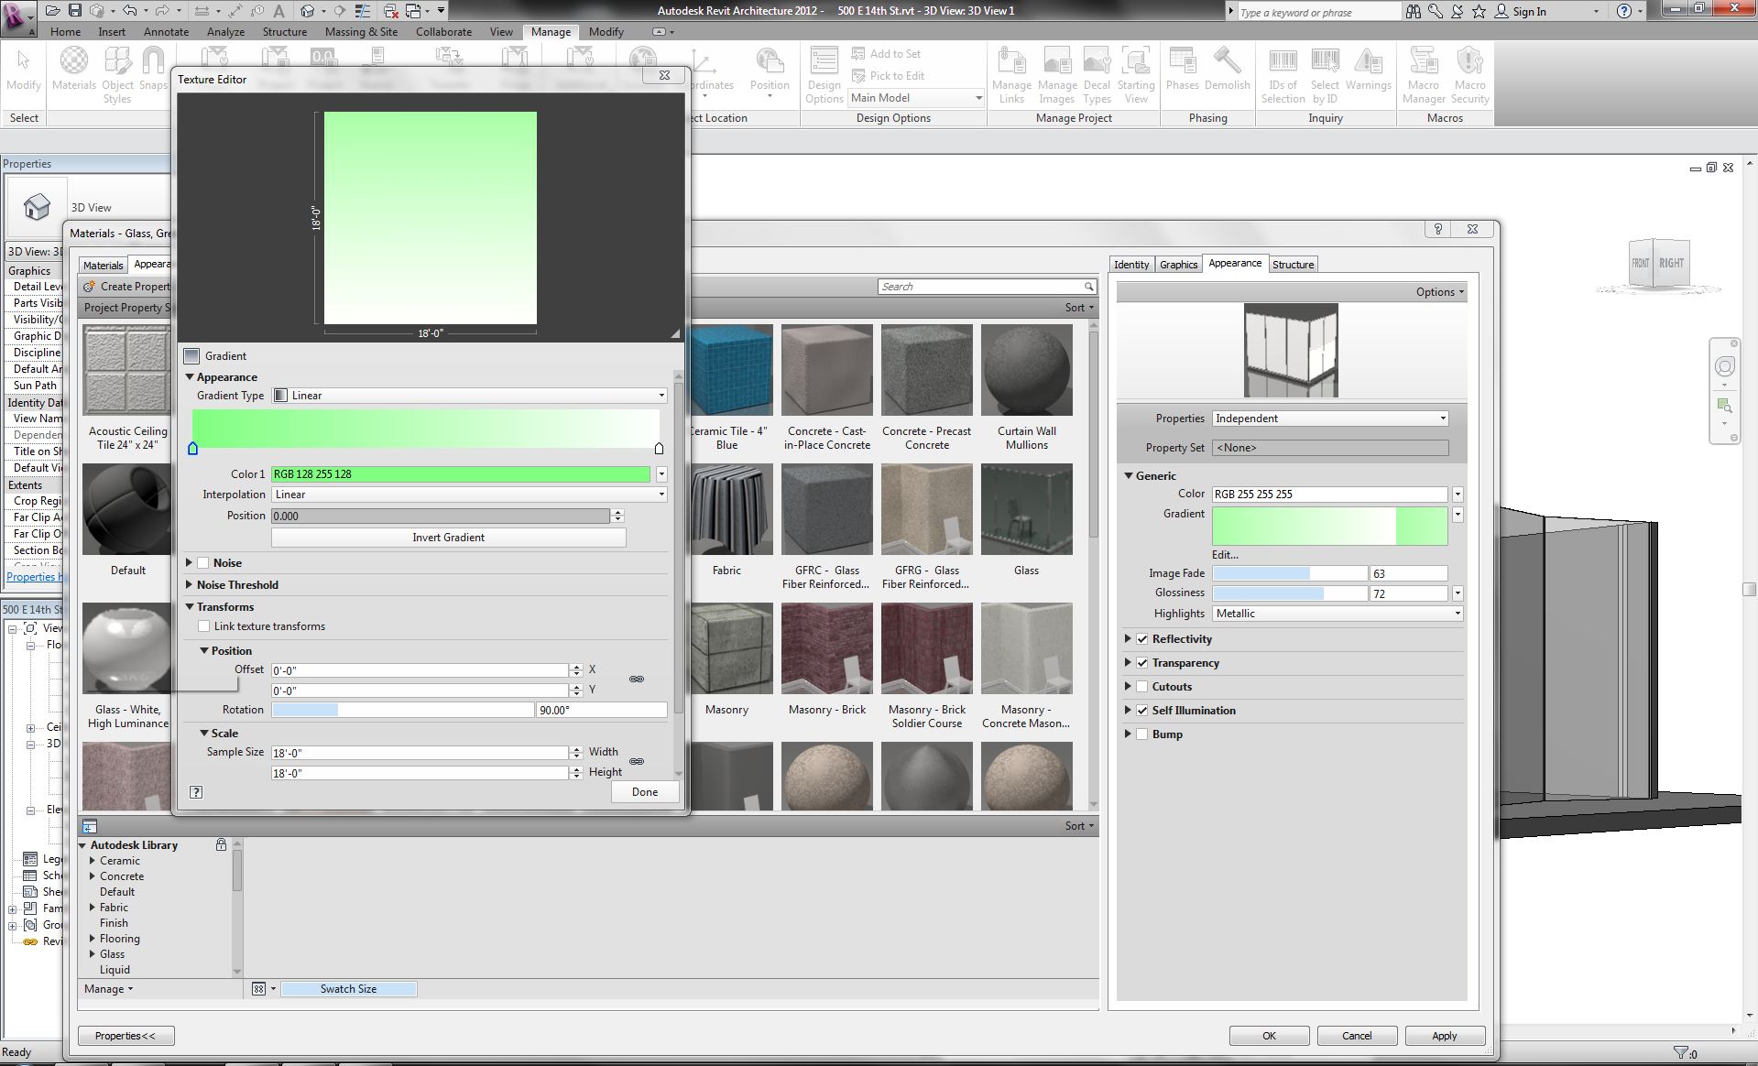
Task: Select the Curtain Wall Mullions thumbnail
Action: (x=1026, y=371)
